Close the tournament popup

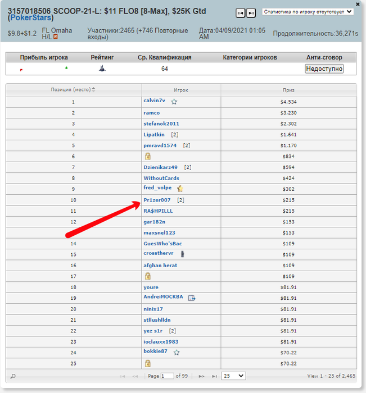click(358, 4)
